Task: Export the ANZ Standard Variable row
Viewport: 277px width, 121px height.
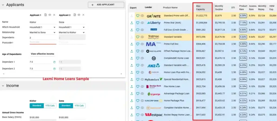Action: pyautogui.click(x=132, y=65)
